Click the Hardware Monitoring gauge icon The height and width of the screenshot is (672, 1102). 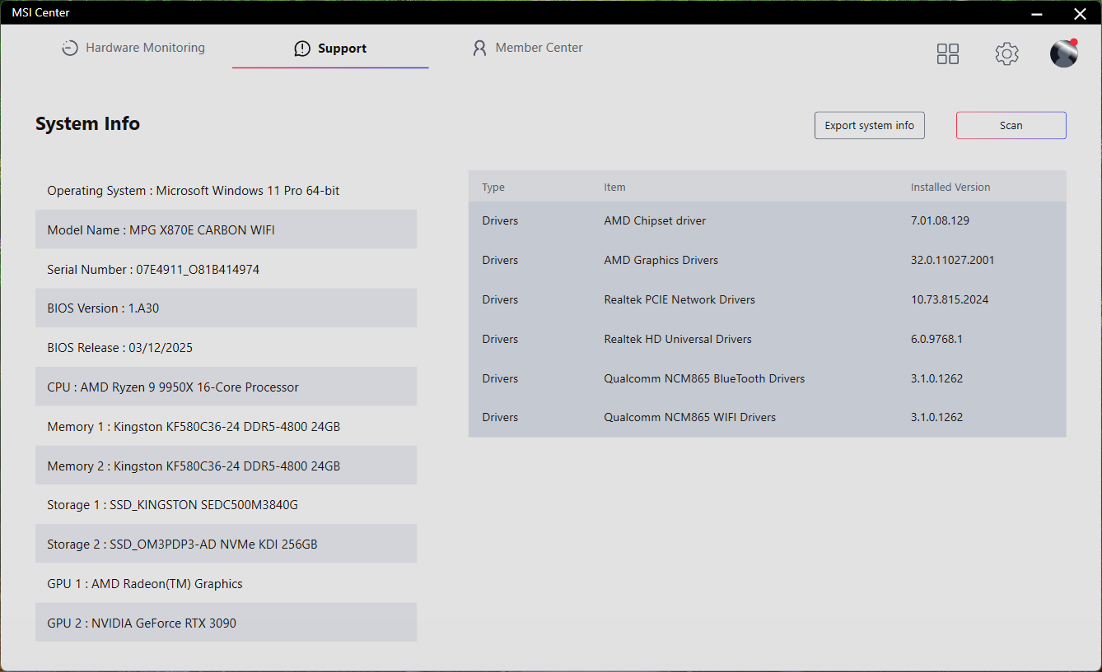70,49
